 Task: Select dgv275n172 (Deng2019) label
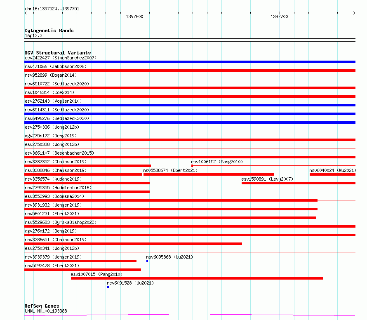click(51, 136)
